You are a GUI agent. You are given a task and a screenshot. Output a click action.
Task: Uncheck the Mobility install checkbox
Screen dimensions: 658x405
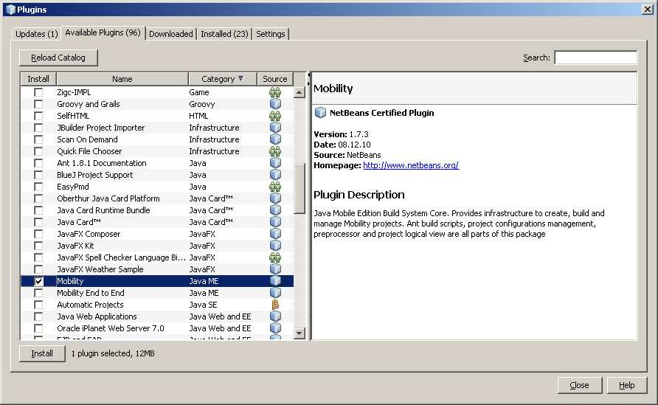(x=38, y=281)
